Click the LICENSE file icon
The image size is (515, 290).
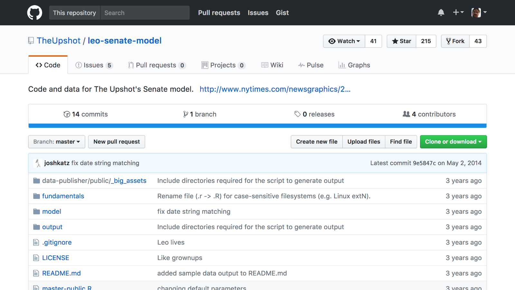point(36,258)
